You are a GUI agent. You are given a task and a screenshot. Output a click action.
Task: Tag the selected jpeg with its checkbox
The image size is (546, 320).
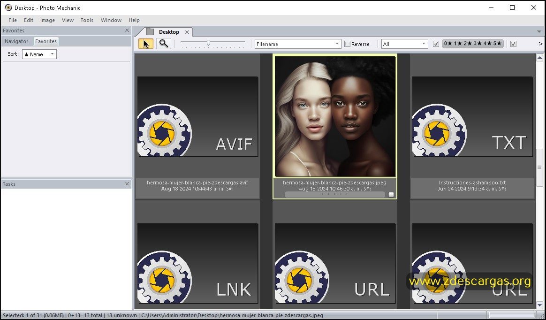pos(391,195)
